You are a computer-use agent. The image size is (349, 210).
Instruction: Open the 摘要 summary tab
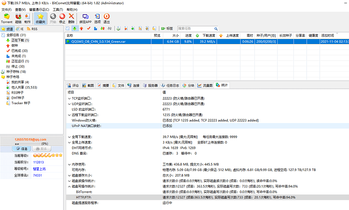[103, 86]
